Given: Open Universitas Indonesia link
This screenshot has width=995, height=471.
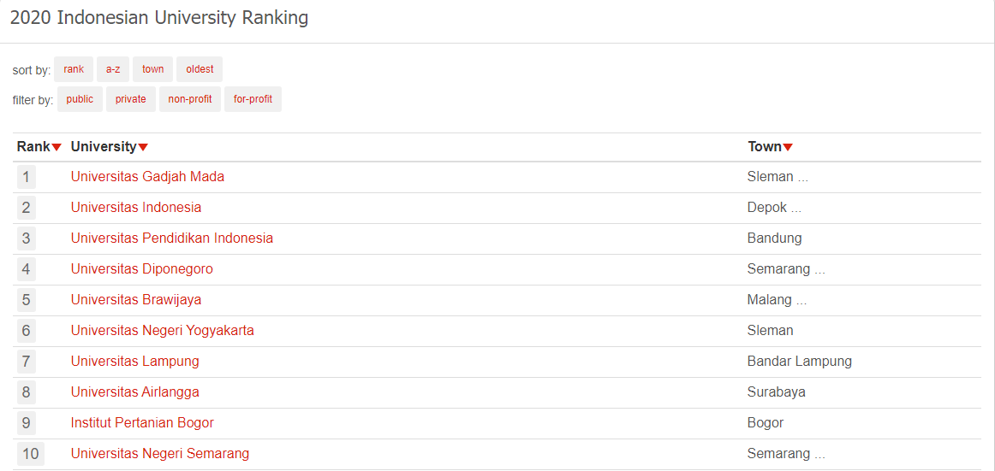Looking at the screenshot, I should tap(136, 207).
